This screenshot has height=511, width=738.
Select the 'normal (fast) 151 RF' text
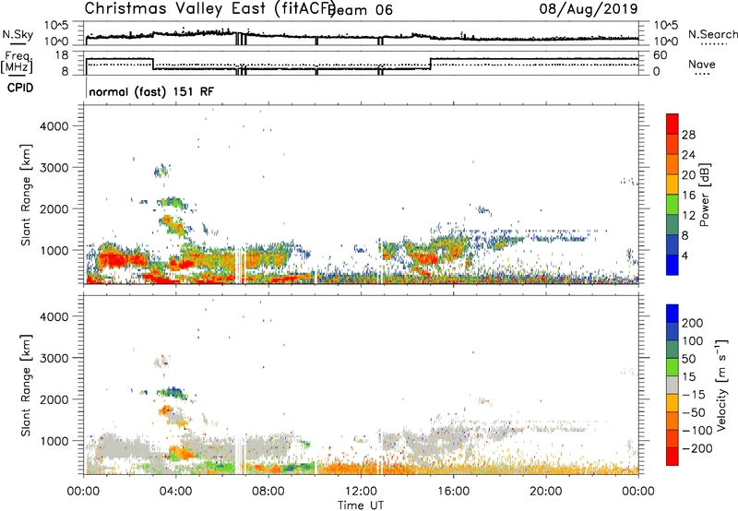pyautogui.click(x=151, y=91)
